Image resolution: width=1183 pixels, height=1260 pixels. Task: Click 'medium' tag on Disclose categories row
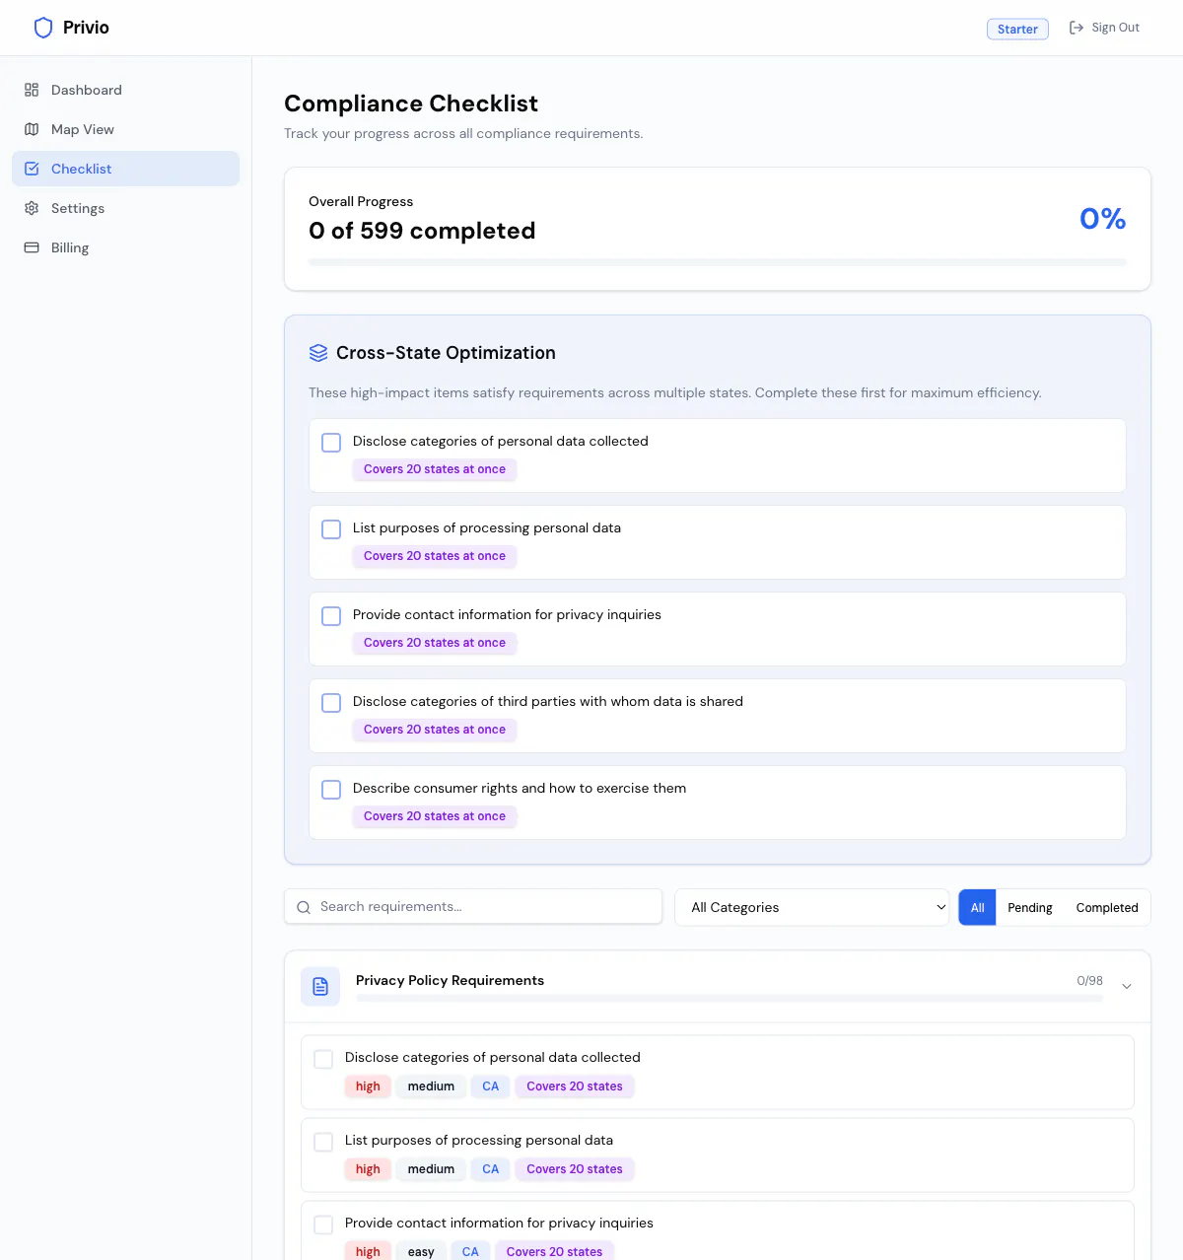(431, 1086)
